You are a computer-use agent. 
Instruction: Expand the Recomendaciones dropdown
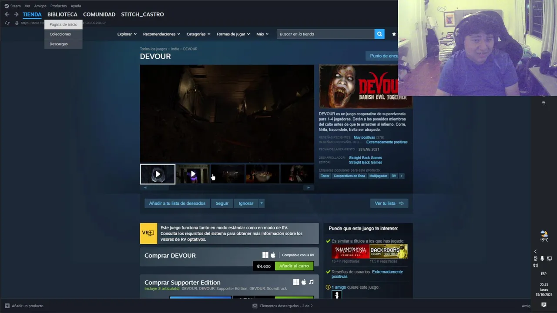pos(161,34)
